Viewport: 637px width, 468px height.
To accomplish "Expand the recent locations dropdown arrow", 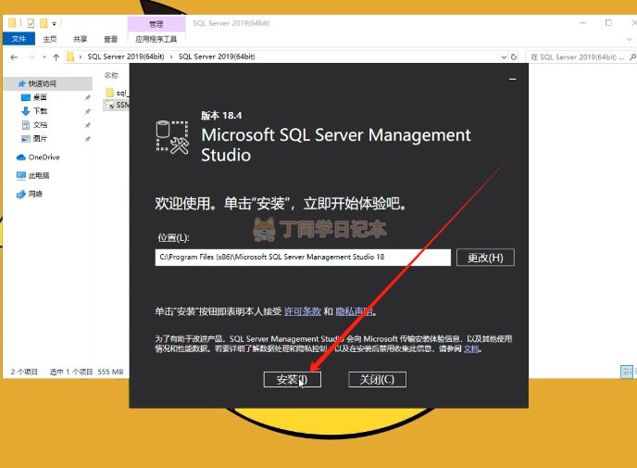I will pyautogui.click(x=43, y=57).
